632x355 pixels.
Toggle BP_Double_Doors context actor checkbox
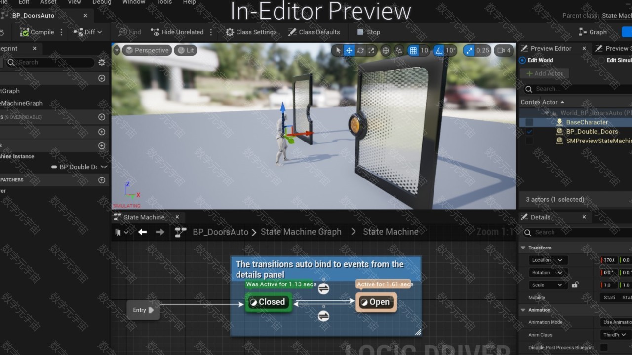529,132
